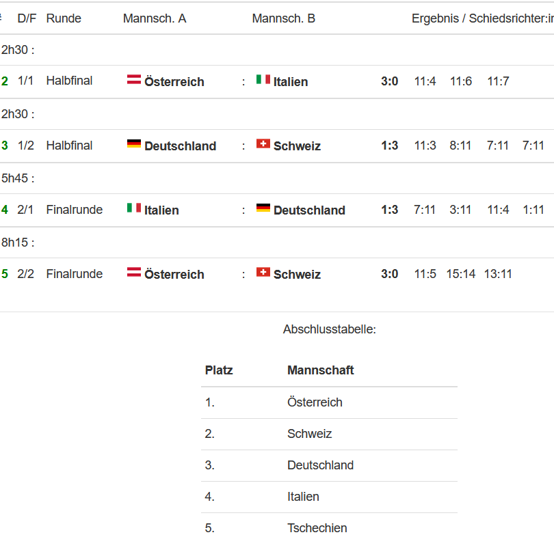Click Schweiz team name in Finalrunde 2/2
Image resolution: width=554 pixels, height=537 pixels.
(x=297, y=275)
